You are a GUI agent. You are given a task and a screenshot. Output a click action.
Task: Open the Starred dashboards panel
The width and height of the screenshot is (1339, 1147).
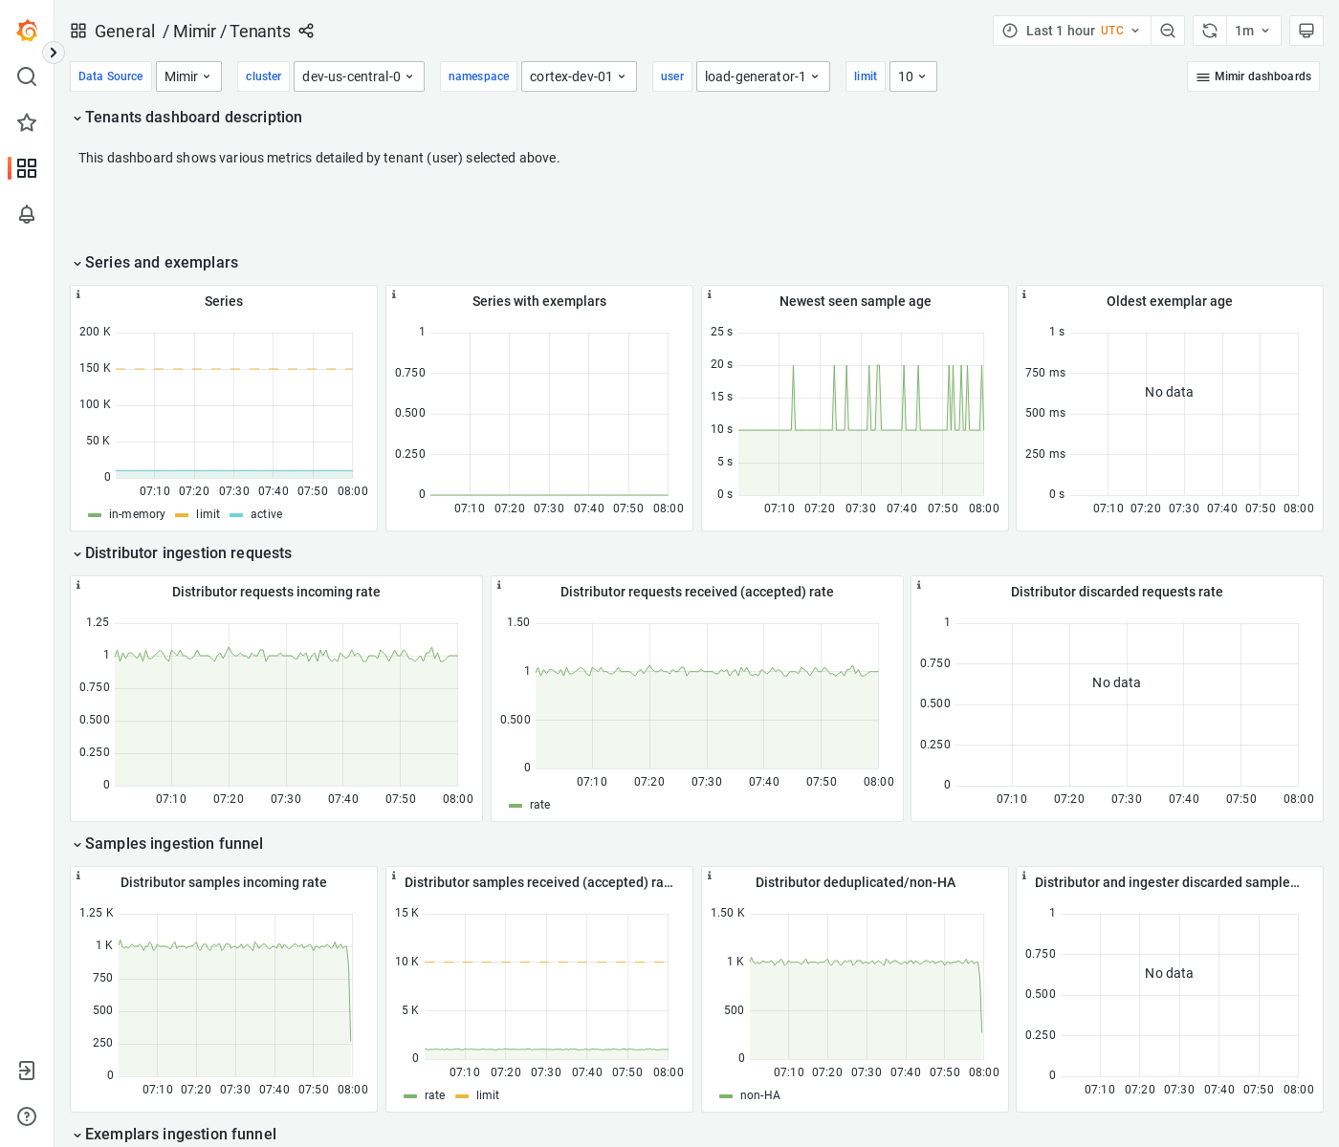click(x=26, y=122)
